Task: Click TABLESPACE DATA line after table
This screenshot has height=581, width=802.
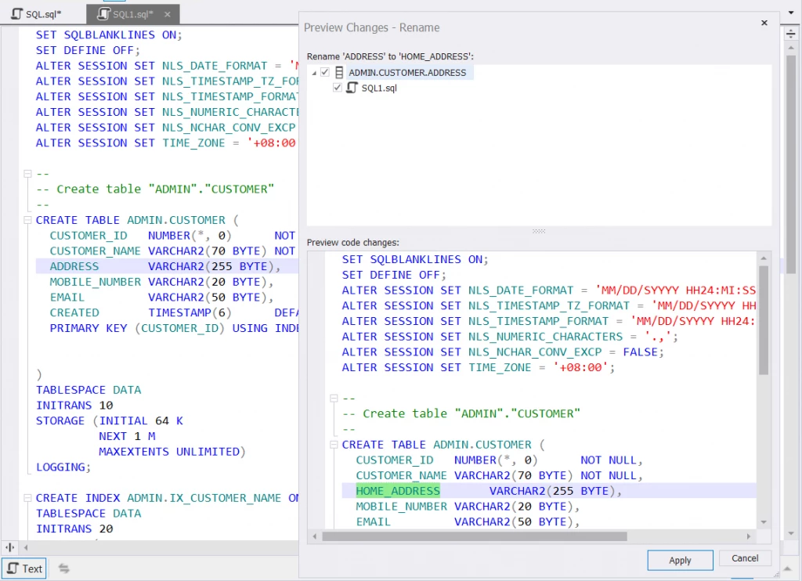Action: (89, 390)
